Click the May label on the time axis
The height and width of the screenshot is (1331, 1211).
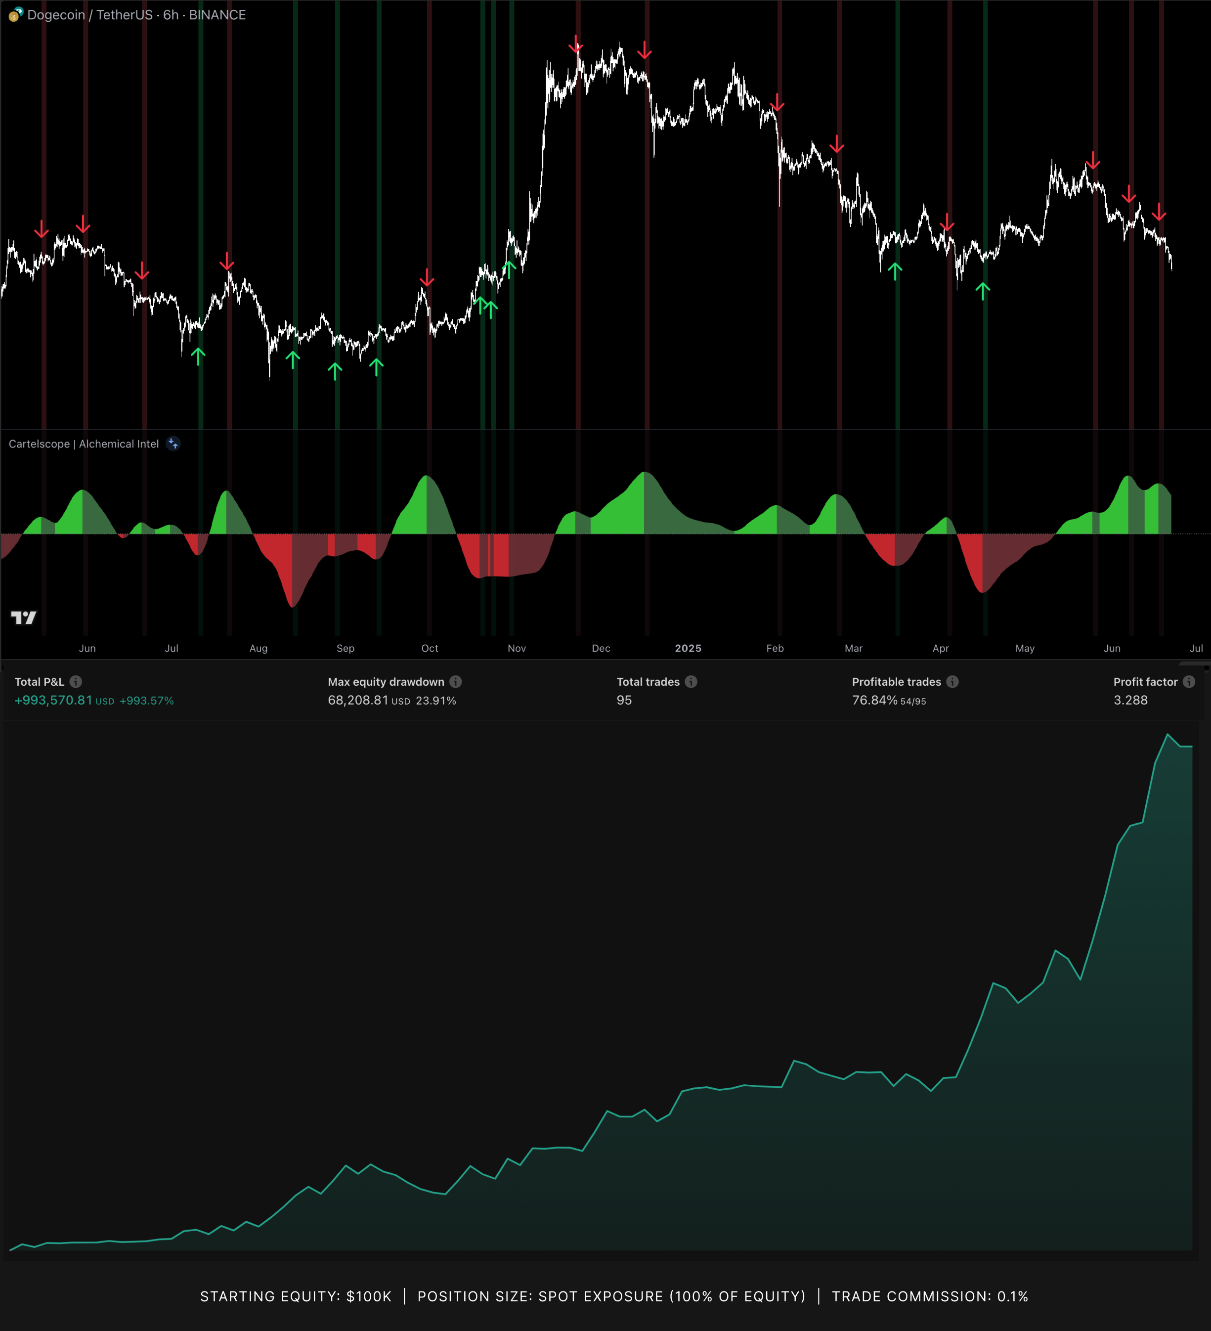tap(1025, 648)
